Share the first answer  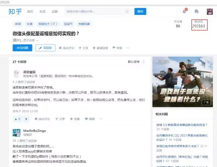tap(60, 119)
